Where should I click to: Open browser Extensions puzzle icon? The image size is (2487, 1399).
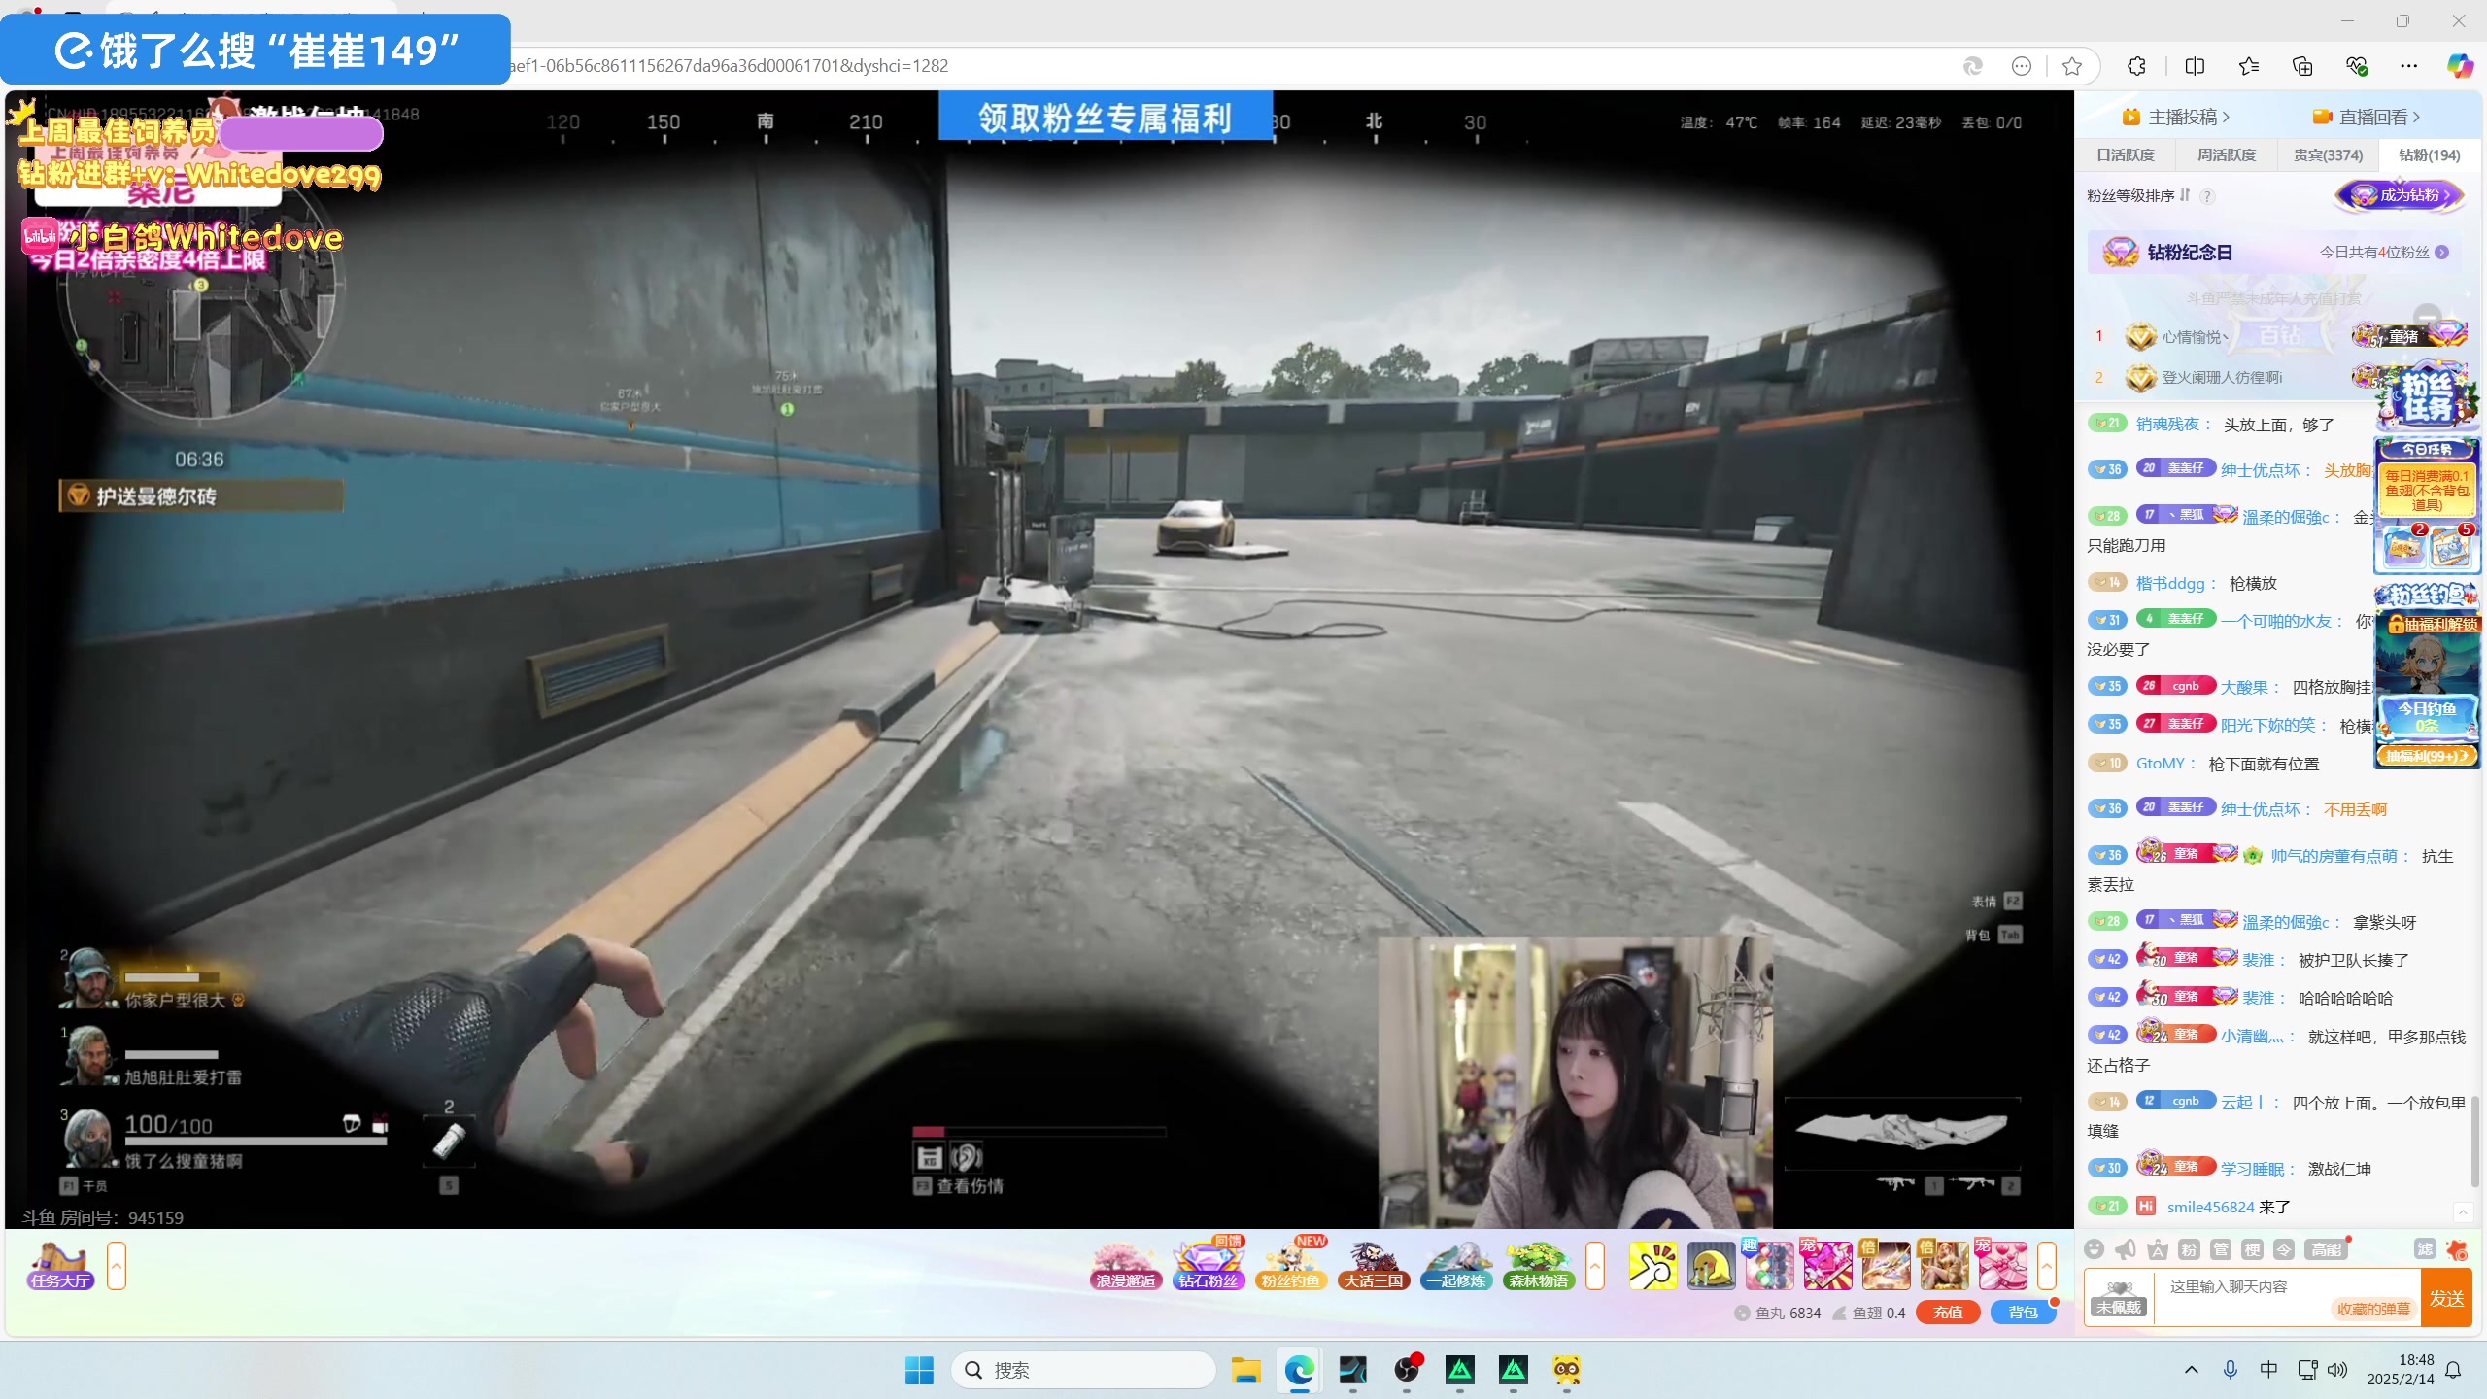pos(2136,65)
